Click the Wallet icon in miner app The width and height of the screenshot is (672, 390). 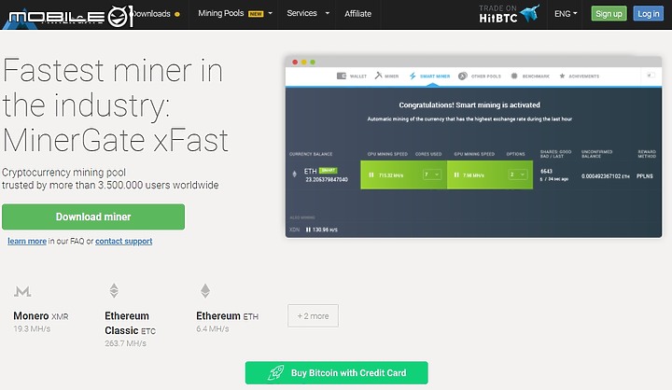342,76
